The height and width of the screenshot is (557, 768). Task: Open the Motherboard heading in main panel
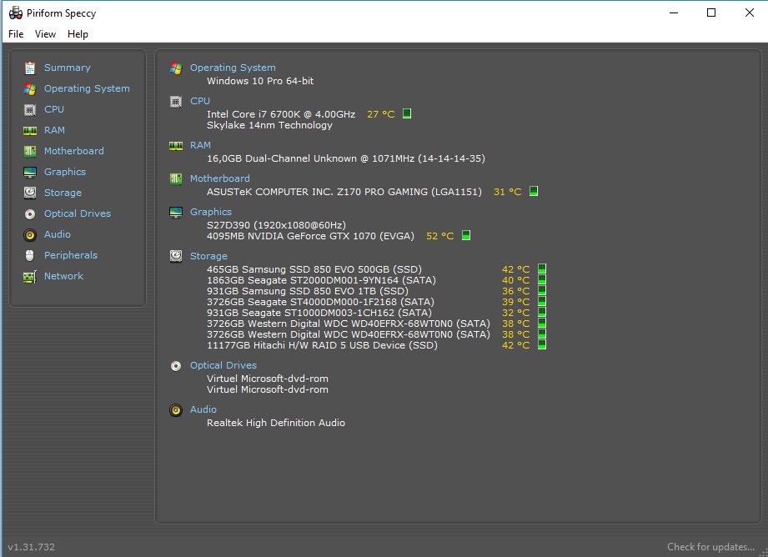click(220, 178)
